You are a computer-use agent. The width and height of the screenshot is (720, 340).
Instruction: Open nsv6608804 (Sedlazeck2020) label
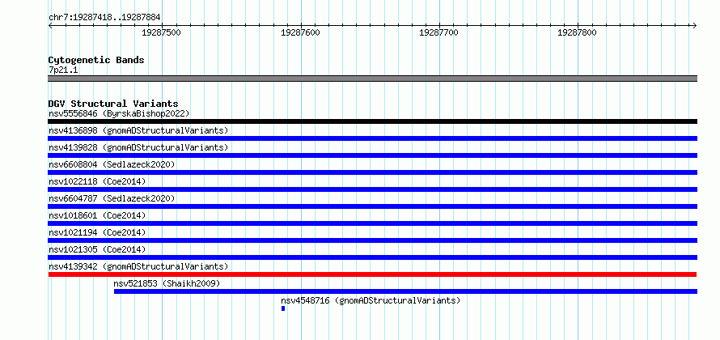coord(112,164)
